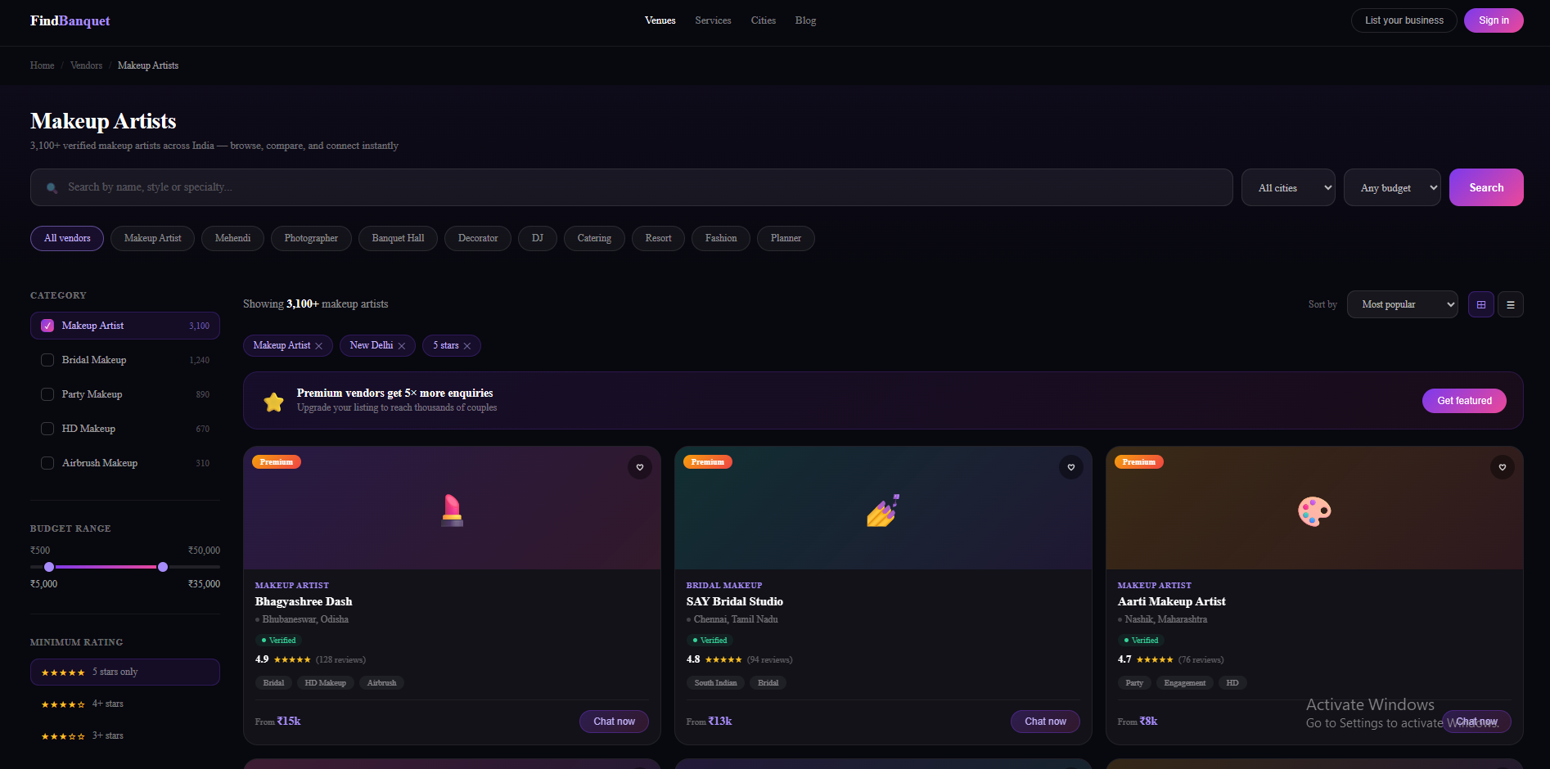
Task: Switch to grid view layout
Action: coord(1480,304)
